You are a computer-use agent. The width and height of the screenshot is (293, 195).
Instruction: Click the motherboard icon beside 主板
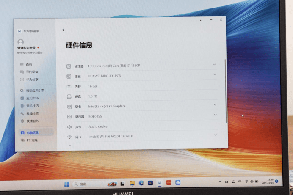[69, 76]
